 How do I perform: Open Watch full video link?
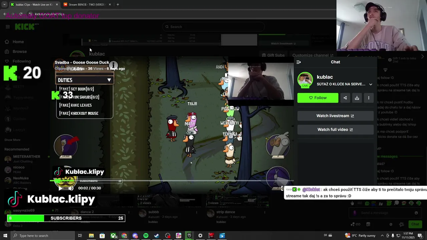pos(335,129)
